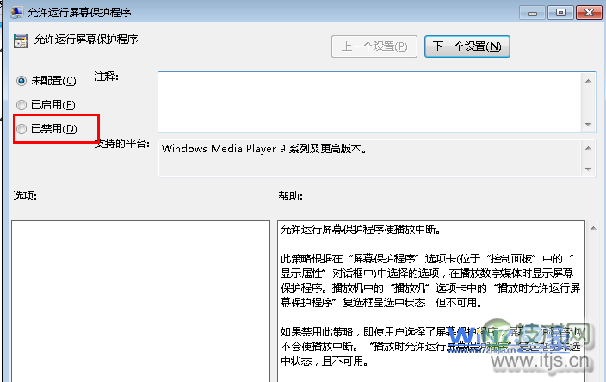Click the 上一个设置(P) button
Screen dimensions: 606x382
point(374,46)
